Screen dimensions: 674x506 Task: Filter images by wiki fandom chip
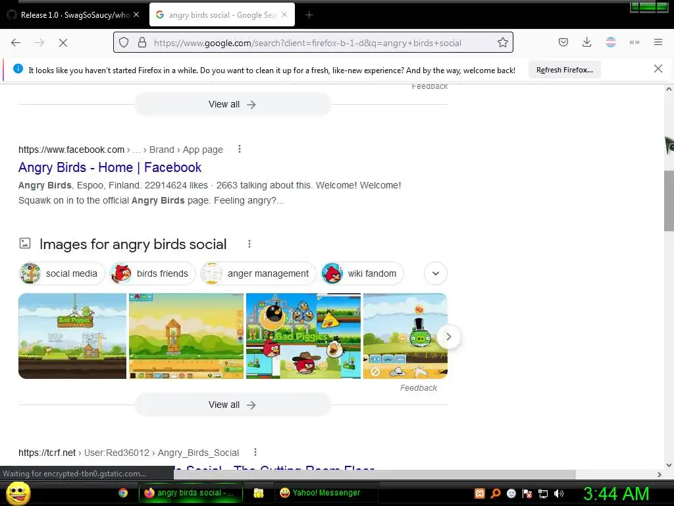point(363,273)
